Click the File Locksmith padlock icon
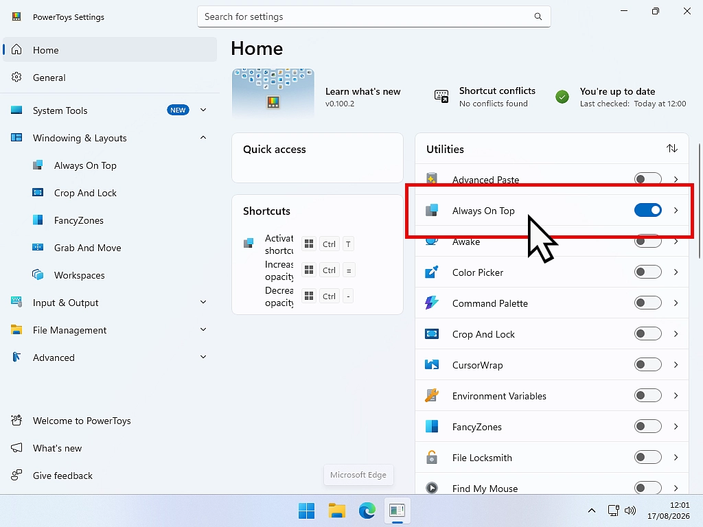 point(431,457)
